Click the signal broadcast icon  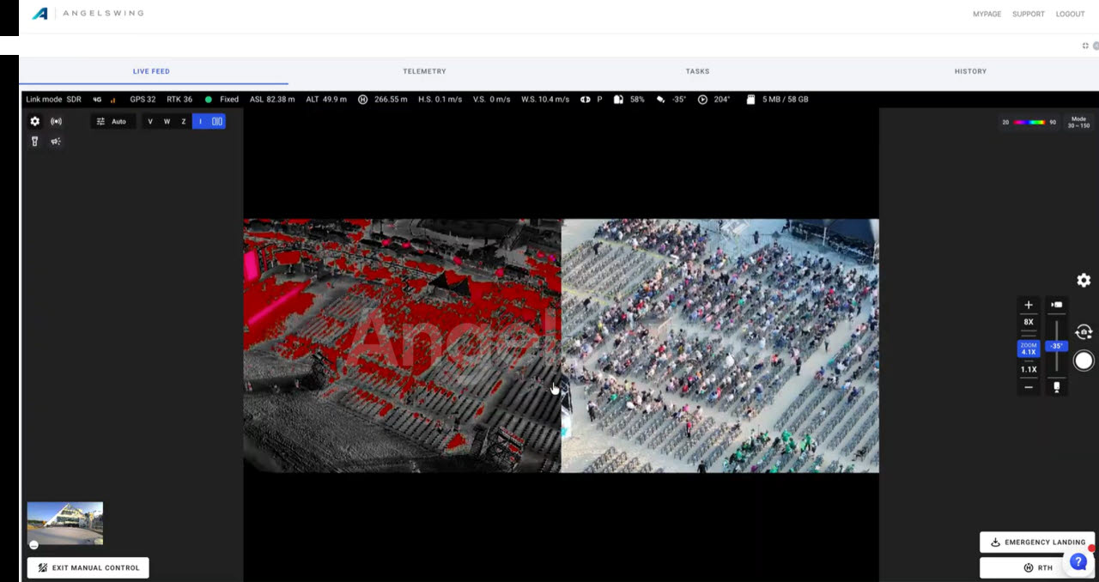56,121
